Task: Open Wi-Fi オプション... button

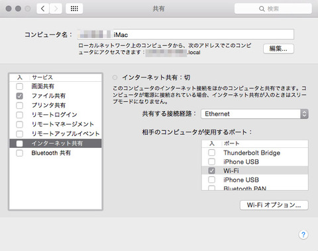Action: click(x=274, y=205)
